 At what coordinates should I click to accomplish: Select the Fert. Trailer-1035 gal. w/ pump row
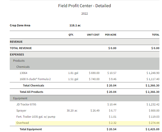pos(36,117)
